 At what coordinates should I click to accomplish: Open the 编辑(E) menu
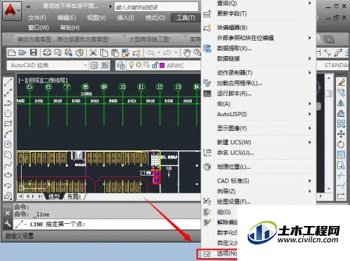pyautogui.click(x=66, y=18)
